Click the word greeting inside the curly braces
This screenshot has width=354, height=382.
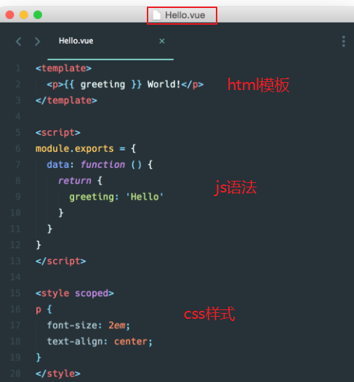pos(102,85)
